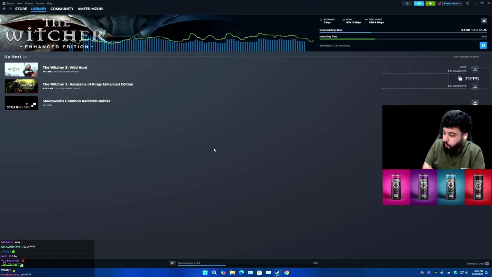Click download icon for The Witcher 2
Image resolution: width=492 pixels, height=277 pixels.
pos(475,86)
